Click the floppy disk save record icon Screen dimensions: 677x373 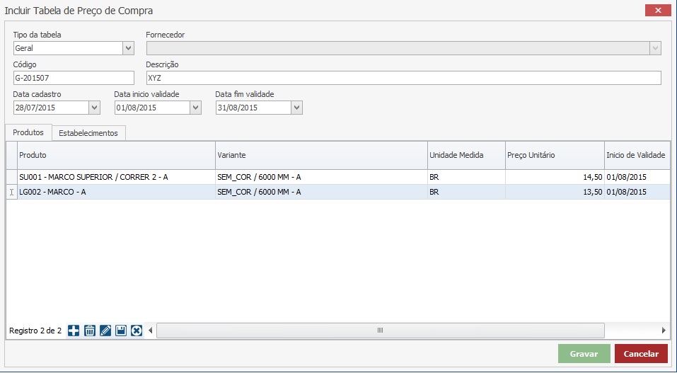tap(121, 331)
